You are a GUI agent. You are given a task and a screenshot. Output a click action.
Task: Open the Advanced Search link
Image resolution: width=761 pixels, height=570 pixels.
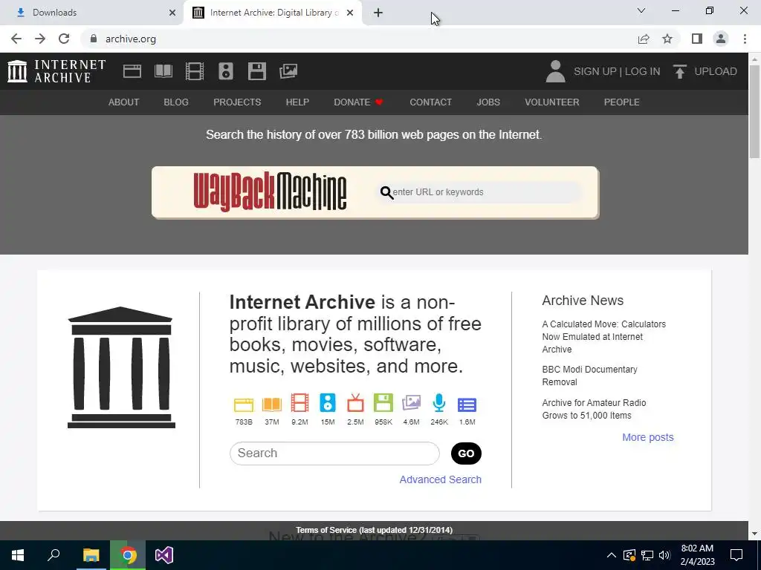point(440,479)
